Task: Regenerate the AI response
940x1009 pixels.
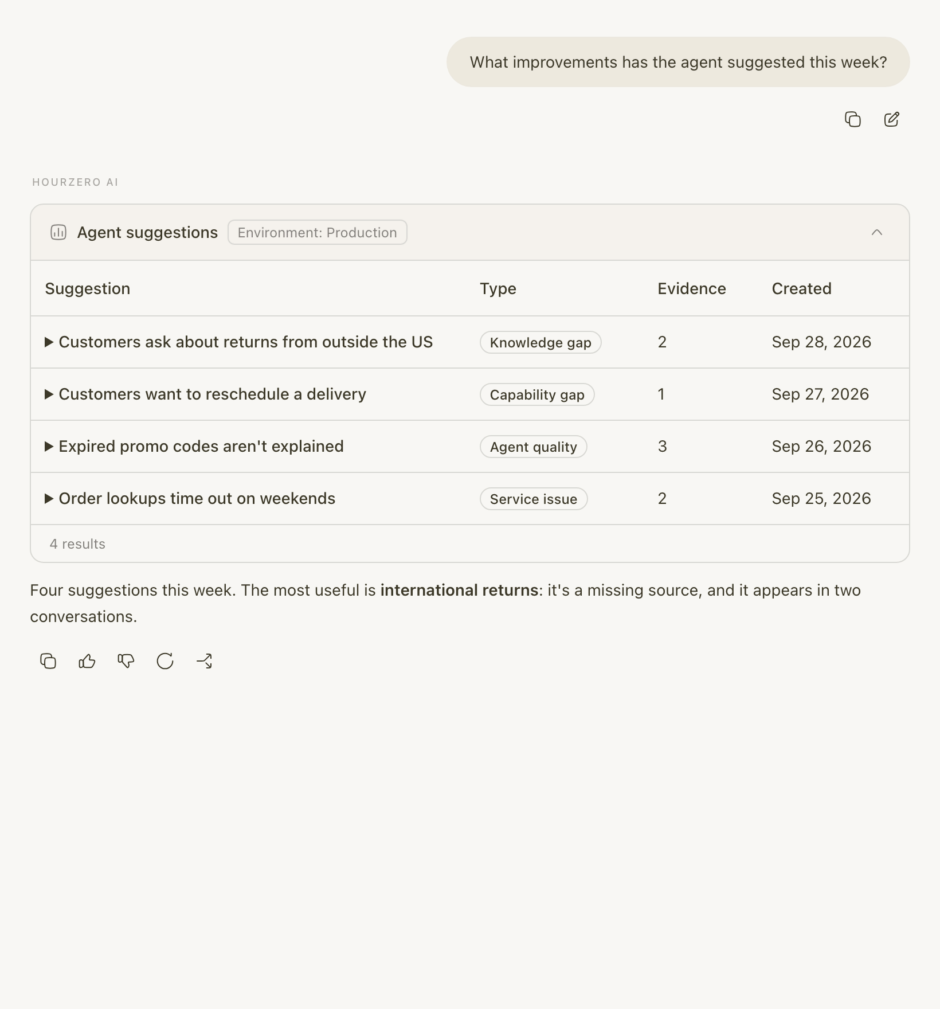Action: [165, 661]
